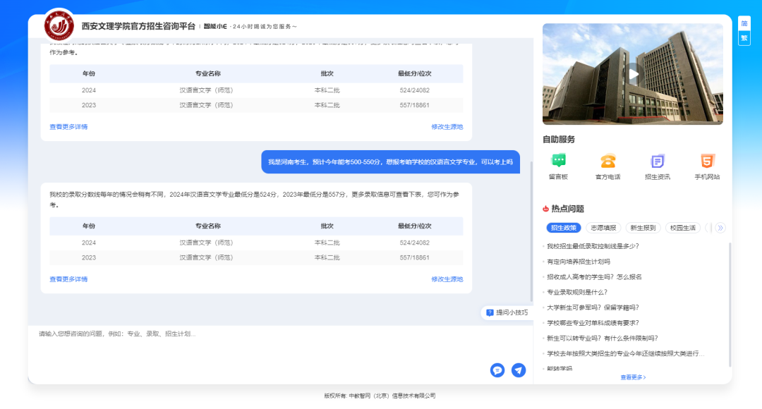Open the 留言板 message board icon

click(x=558, y=161)
